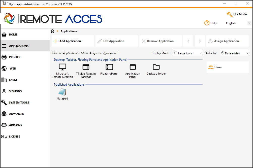Screen dimensions: 253x168
Task: Click the app icon in title bar
Action: pos(4,3)
